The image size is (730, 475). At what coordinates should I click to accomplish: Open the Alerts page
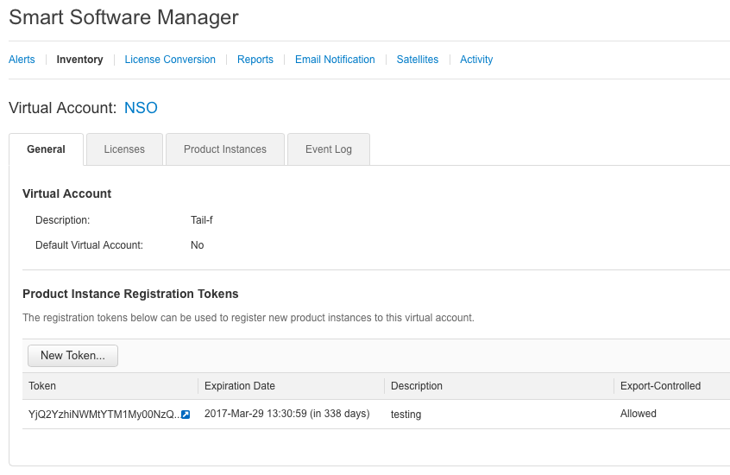22,60
